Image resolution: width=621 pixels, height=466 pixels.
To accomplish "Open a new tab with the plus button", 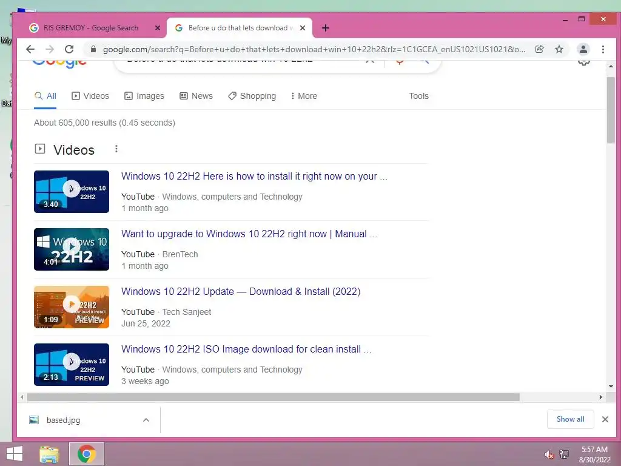I will tap(326, 28).
